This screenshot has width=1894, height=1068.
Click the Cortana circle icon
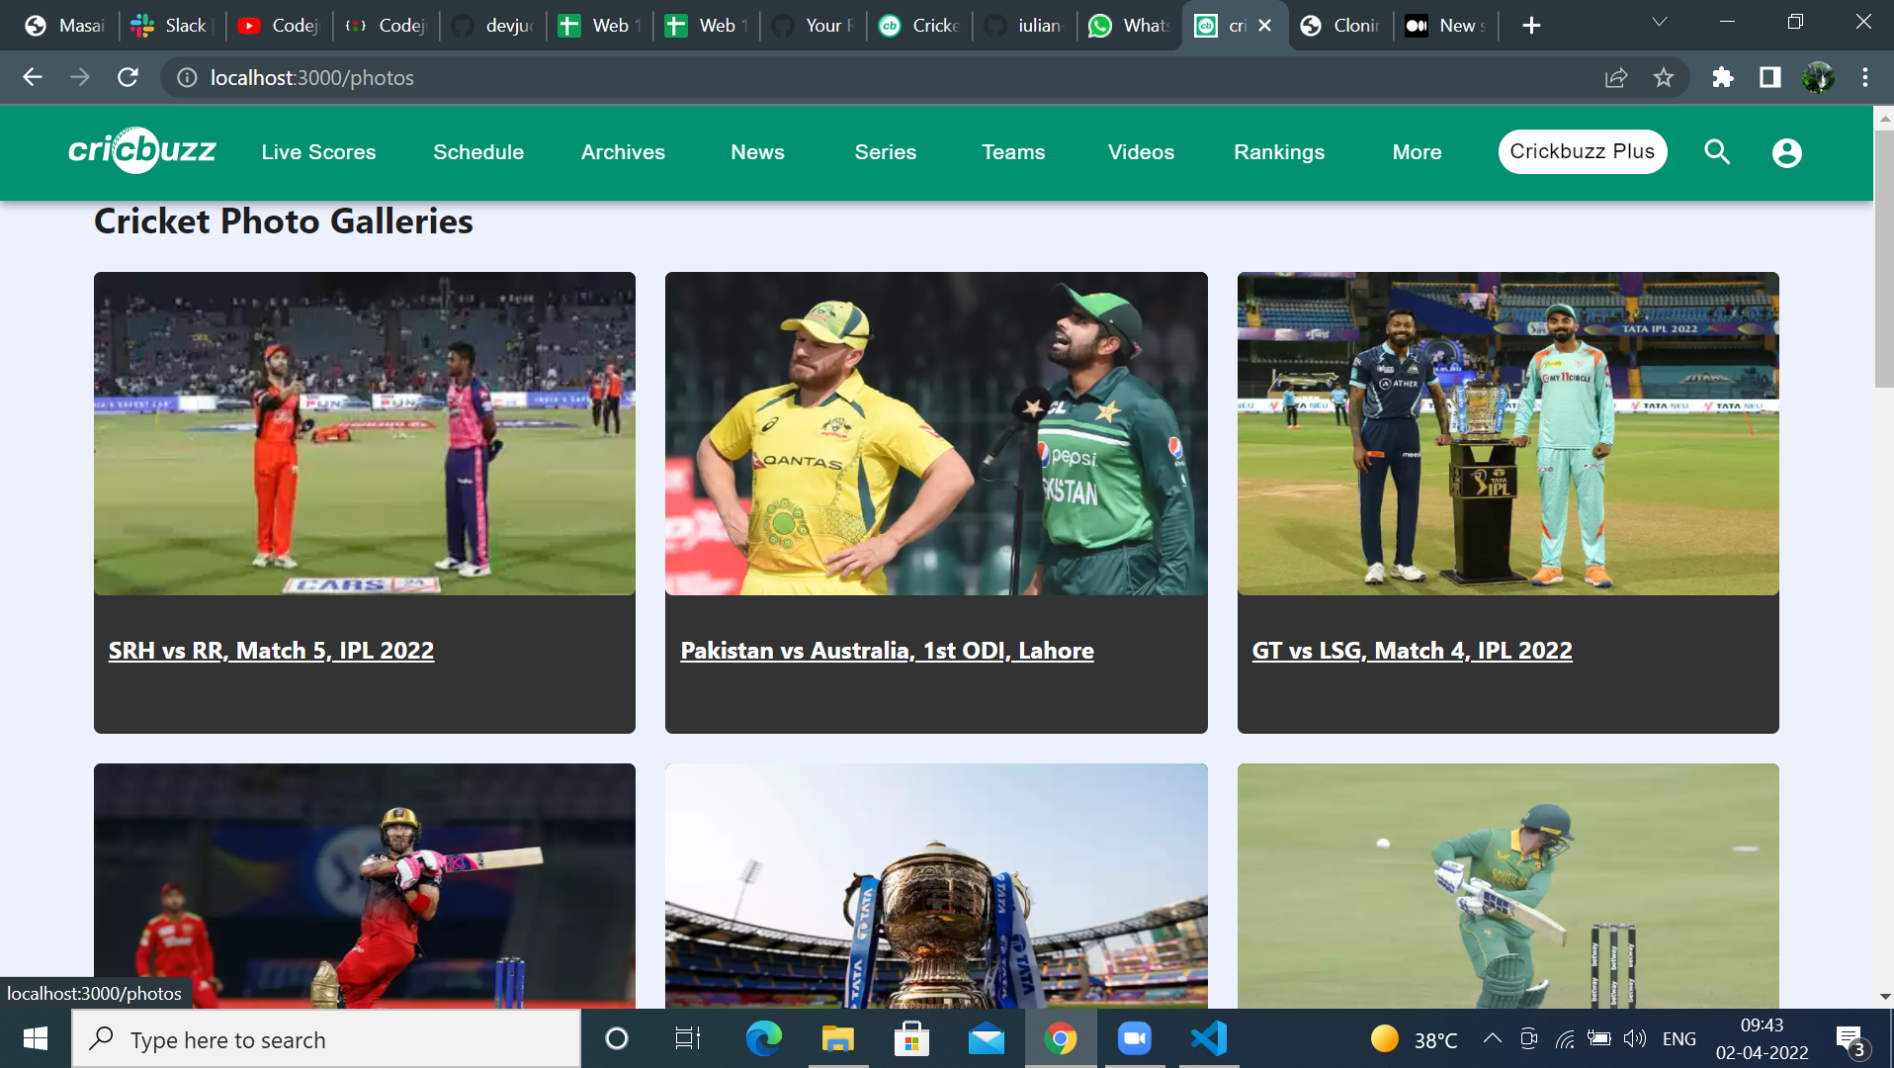coord(616,1038)
